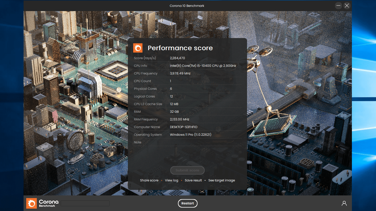The height and width of the screenshot is (211, 376).
Task: Click the Performance score heading
Action: (180, 48)
